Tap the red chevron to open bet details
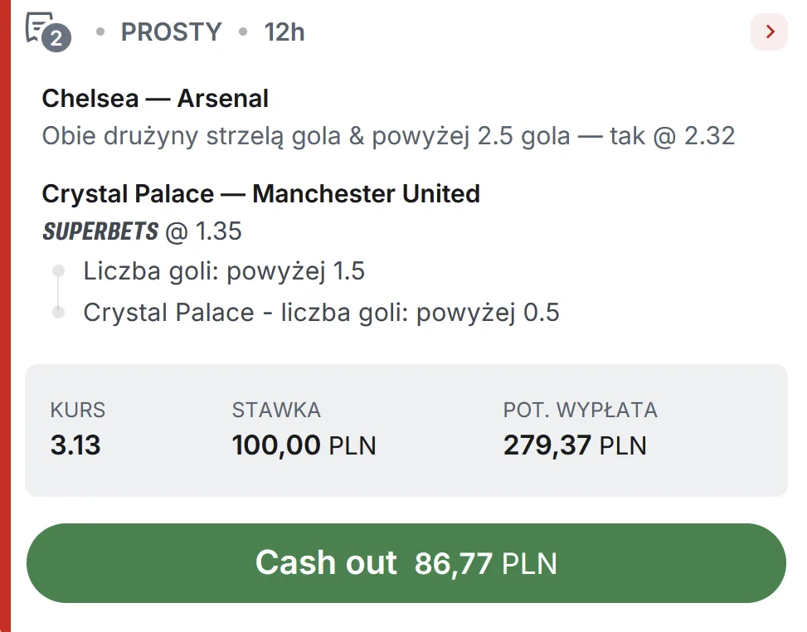 point(770,32)
